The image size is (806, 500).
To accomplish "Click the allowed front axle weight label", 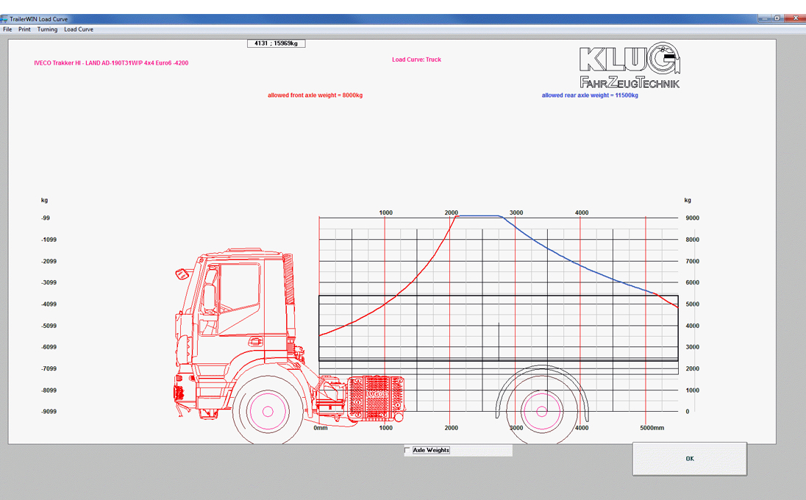I will pos(315,95).
